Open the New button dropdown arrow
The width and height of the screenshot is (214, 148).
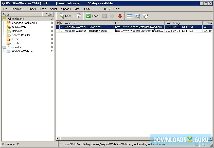73,16
